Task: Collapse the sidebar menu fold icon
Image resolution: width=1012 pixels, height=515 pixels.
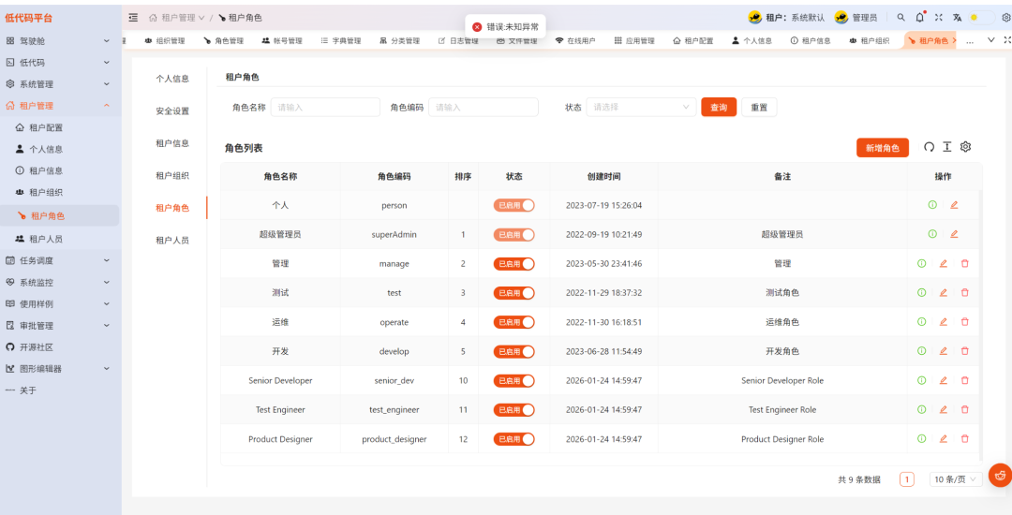Action: click(133, 18)
